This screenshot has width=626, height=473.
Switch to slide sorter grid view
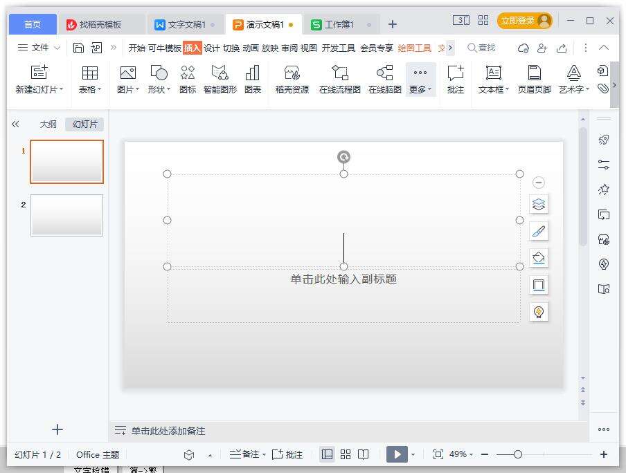coord(346,454)
